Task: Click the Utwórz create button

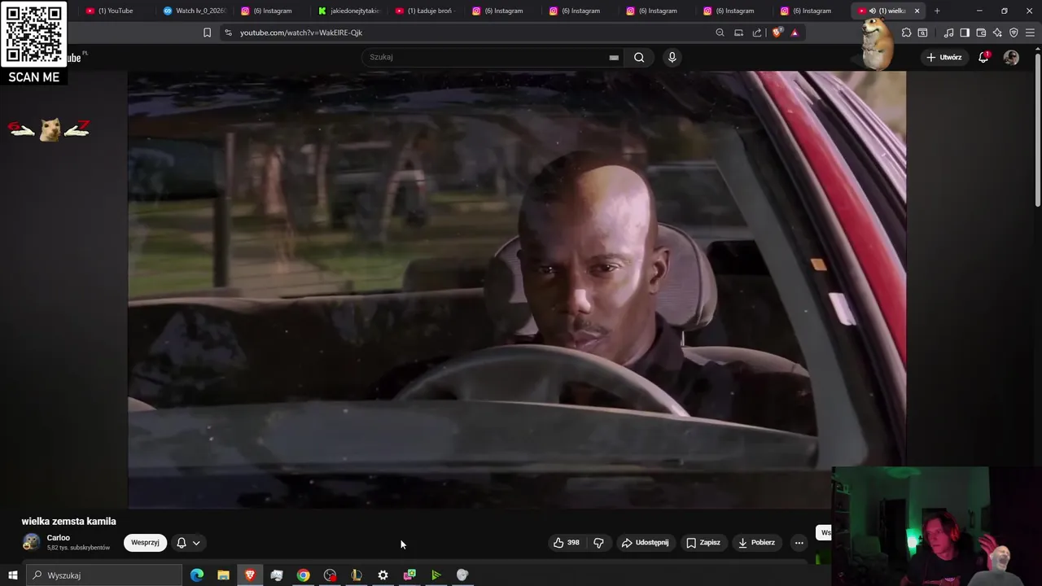Action: click(944, 57)
